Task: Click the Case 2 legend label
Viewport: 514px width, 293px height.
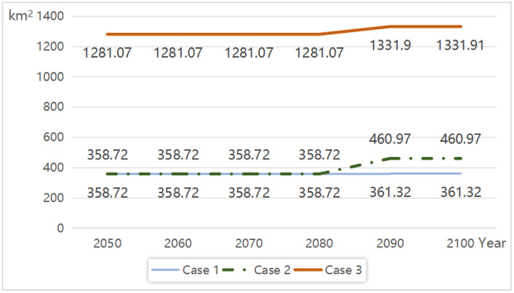Action: point(272,270)
